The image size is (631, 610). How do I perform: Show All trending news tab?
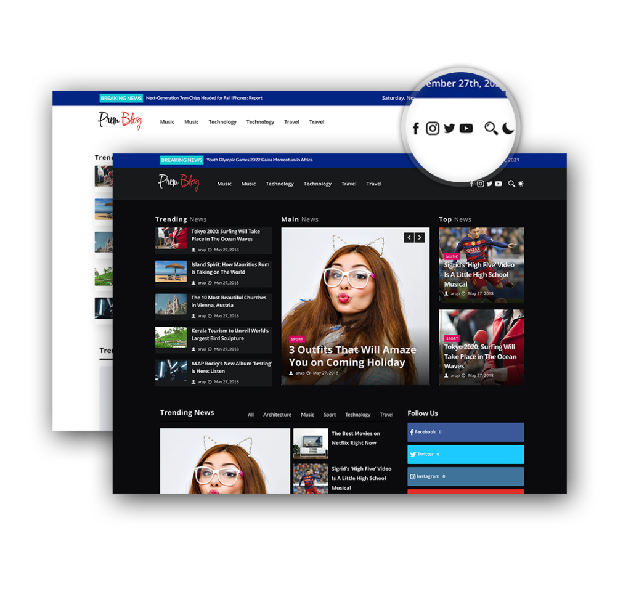click(x=251, y=415)
